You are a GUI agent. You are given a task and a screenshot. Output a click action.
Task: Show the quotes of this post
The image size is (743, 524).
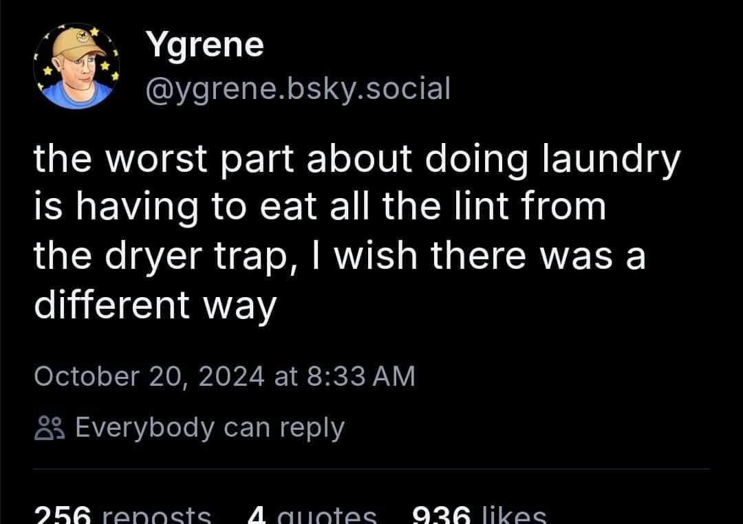click(332, 516)
